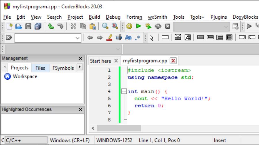This screenshot has width=259, height=145.
Task: Click the Build gear icon
Action: [129, 27]
